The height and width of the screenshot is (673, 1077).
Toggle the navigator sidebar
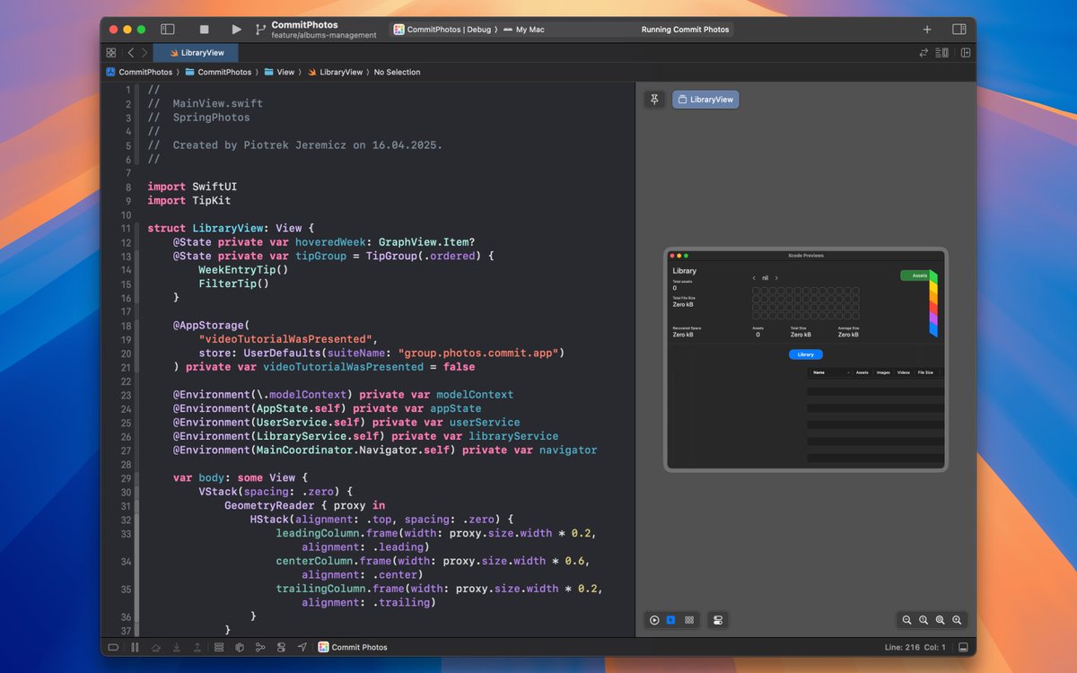167,30
